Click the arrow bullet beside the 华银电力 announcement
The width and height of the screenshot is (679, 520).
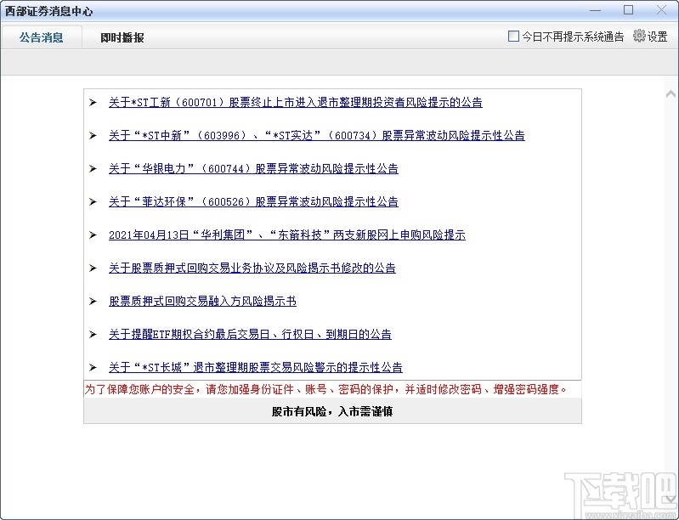(x=93, y=169)
